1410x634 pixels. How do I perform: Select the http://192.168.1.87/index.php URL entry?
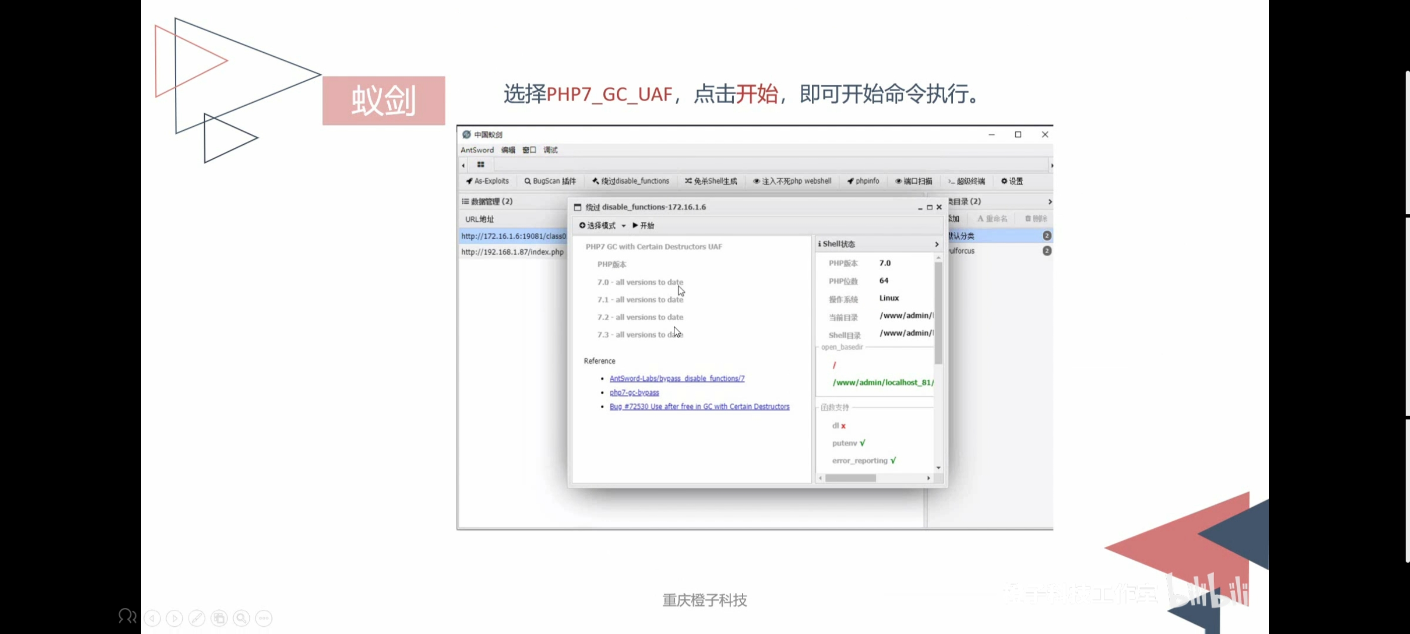tap(512, 252)
